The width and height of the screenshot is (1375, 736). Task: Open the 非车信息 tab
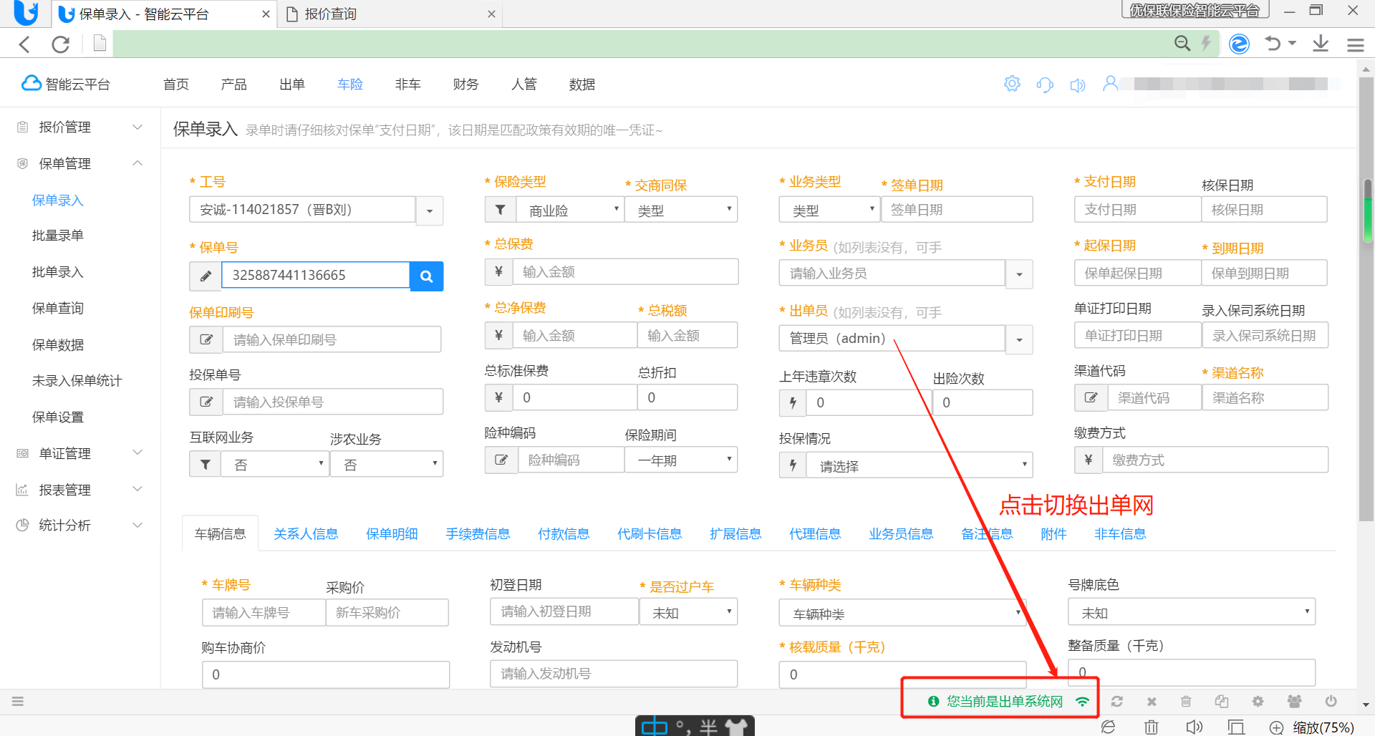tap(1120, 534)
